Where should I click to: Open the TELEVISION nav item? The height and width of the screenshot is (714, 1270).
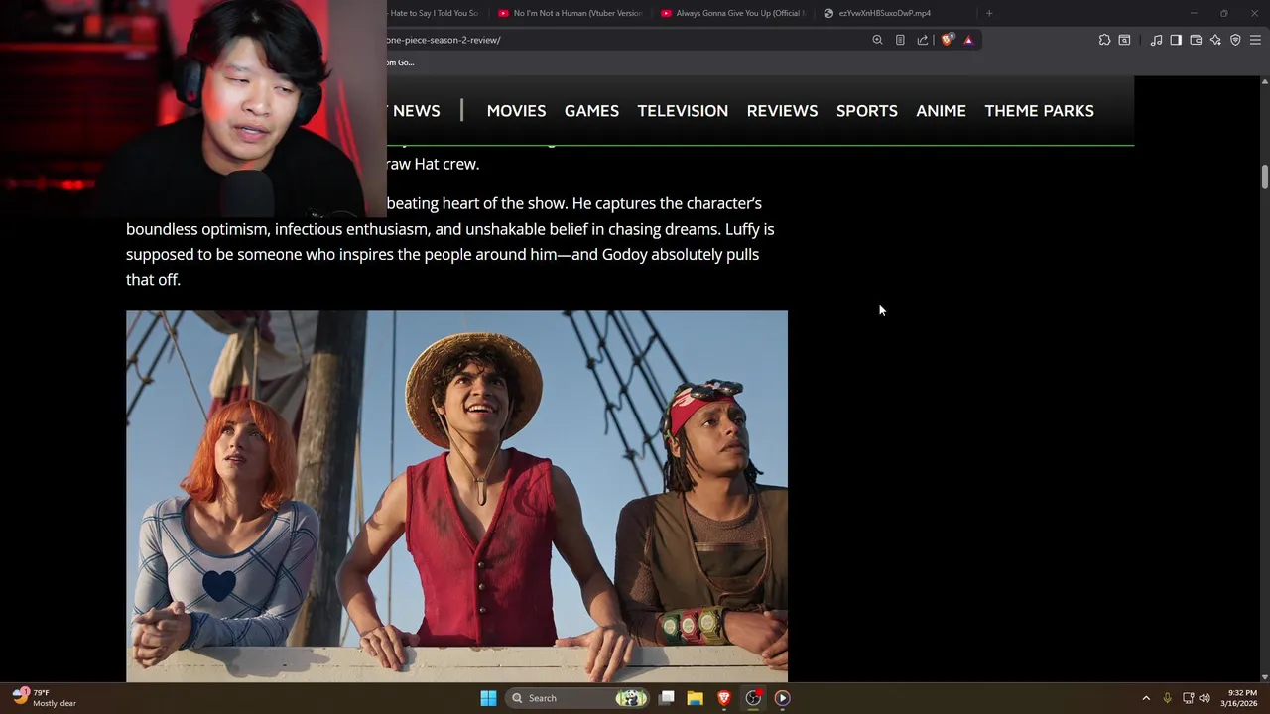(x=683, y=111)
